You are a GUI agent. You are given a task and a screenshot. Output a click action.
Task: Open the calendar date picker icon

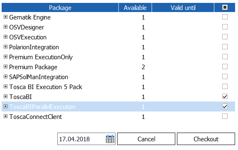point(110,139)
